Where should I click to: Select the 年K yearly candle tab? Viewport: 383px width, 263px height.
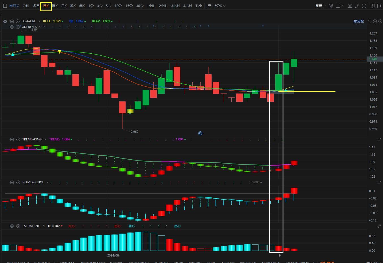(x=82, y=6)
